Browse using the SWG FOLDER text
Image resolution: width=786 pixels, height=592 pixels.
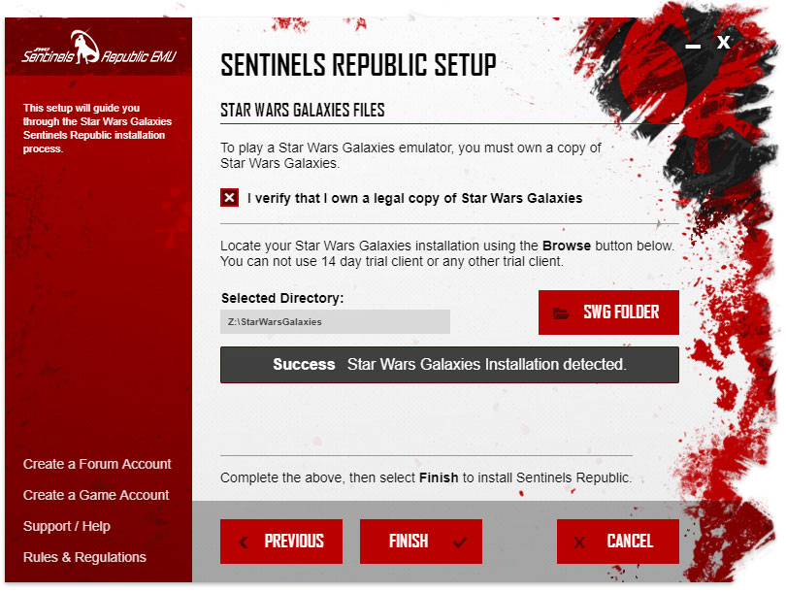621,312
